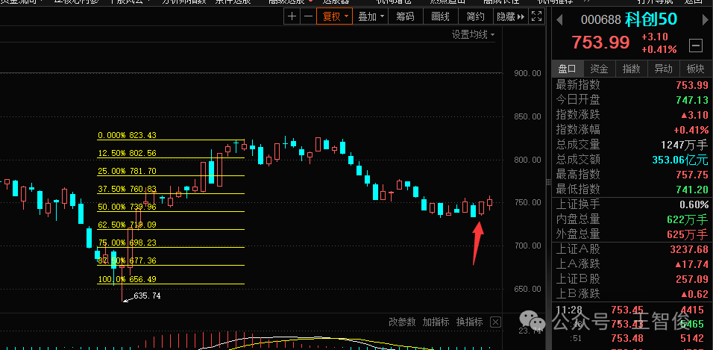Viewport: 713px width, 350px height.
Task: Toggle the 简约 simple view mode
Action: click(x=474, y=16)
